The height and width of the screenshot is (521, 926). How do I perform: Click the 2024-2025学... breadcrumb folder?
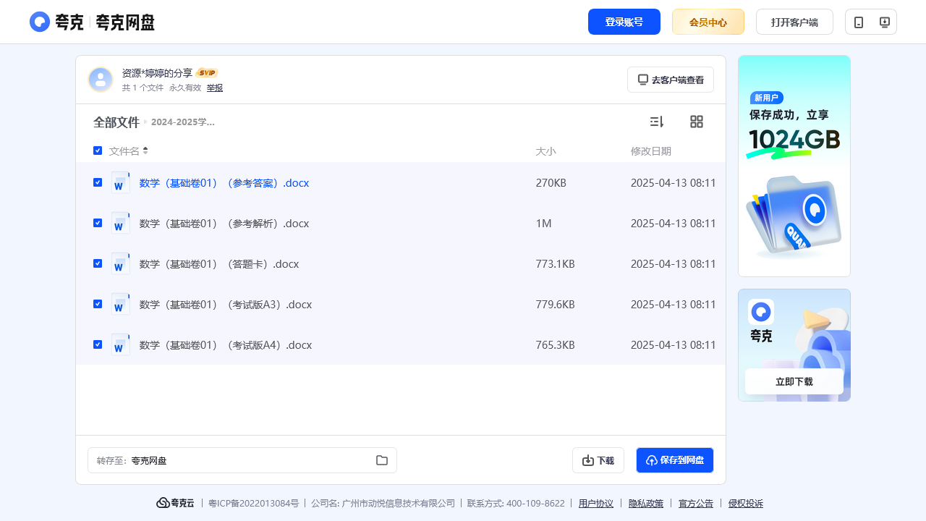tap(183, 122)
